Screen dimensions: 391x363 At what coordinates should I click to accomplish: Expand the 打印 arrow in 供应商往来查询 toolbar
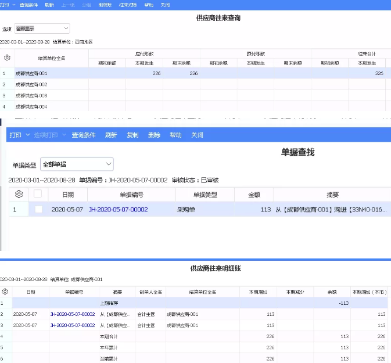[14, 5]
